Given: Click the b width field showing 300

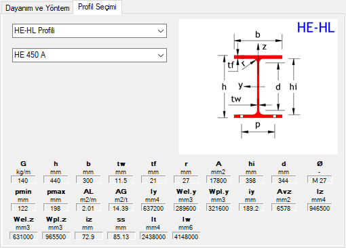Looking at the screenshot, I should pos(88,180).
